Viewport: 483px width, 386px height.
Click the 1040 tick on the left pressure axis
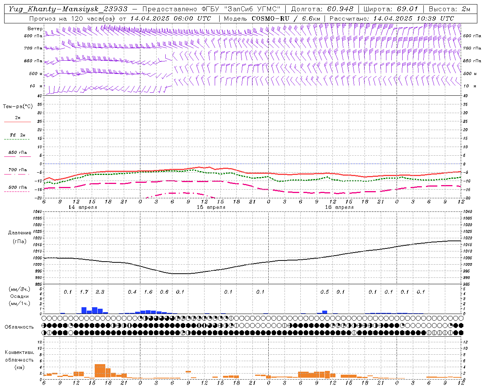pos(37,211)
